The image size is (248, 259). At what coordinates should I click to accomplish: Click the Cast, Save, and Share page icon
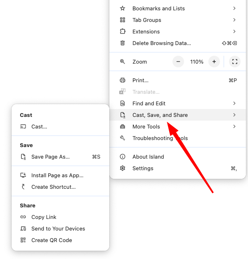click(123, 115)
